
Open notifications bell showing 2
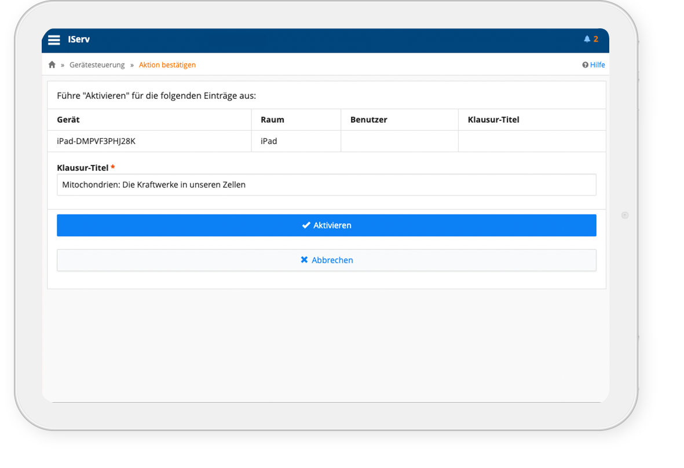coord(591,39)
